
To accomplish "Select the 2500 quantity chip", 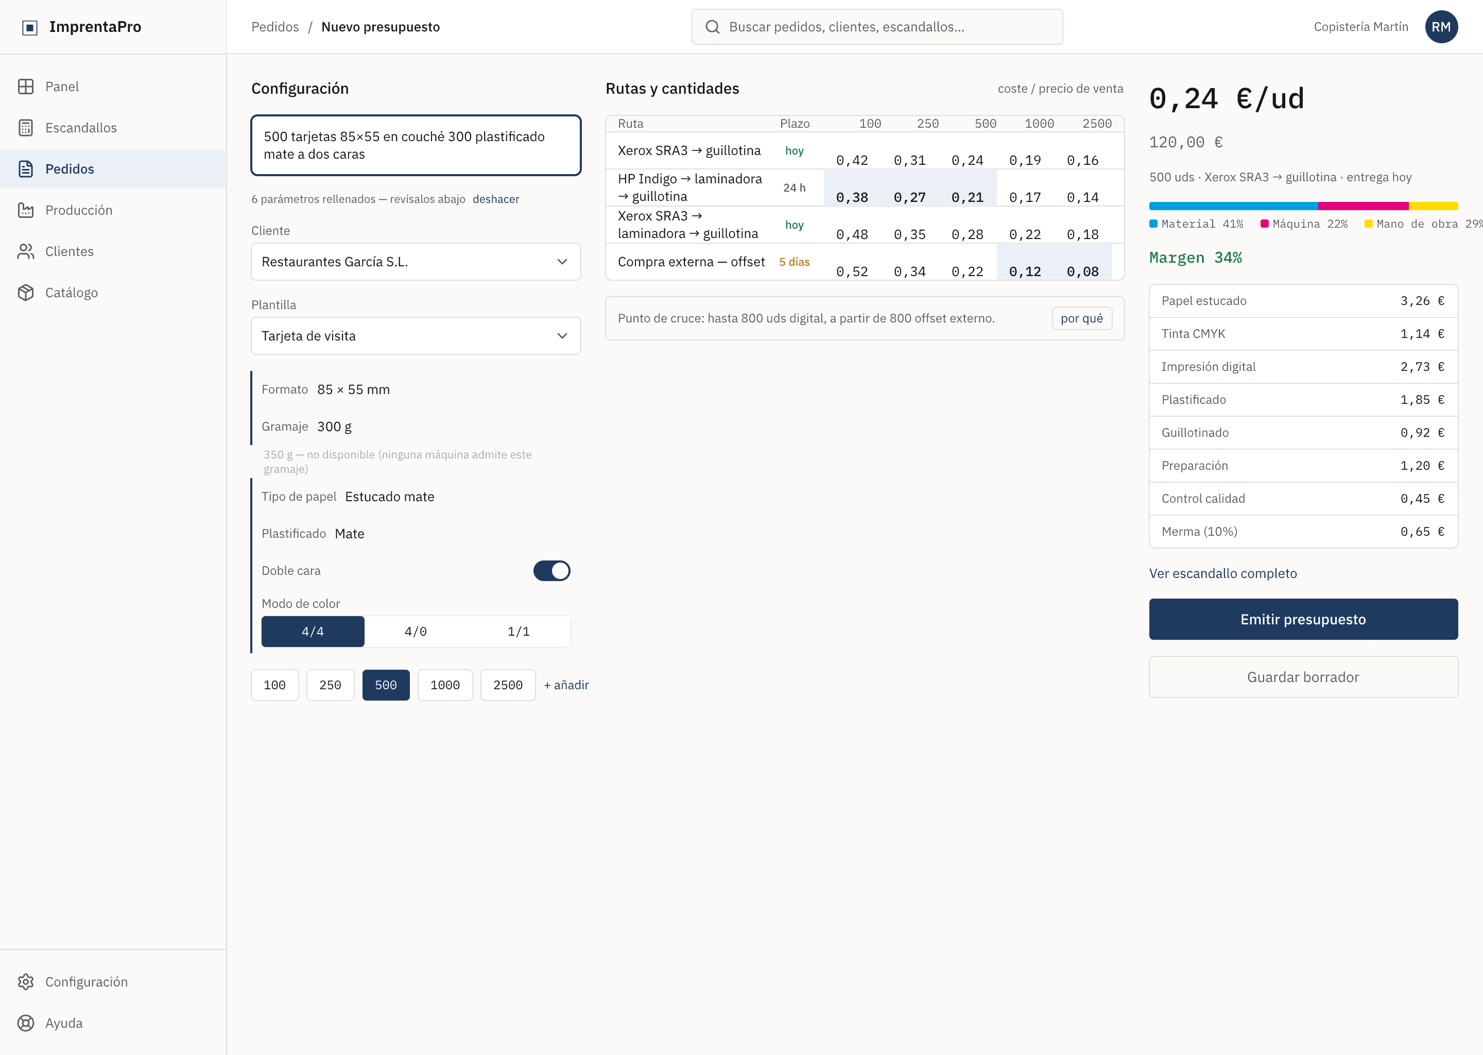I will pyautogui.click(x=508, y=685).
